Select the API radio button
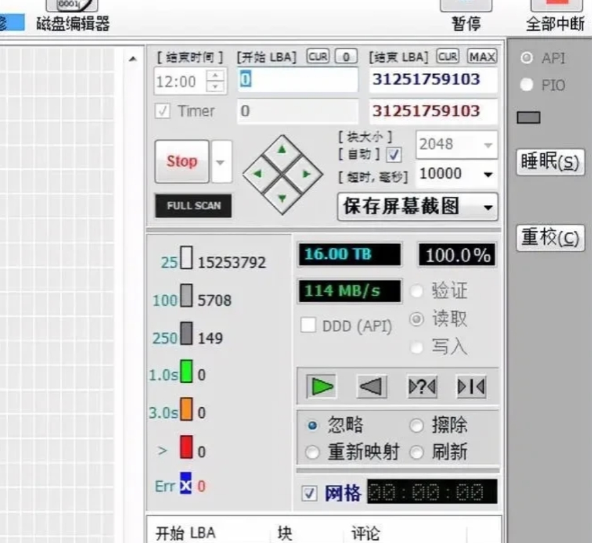The width and height of the screenshot is (592, 543). [x=526, y=58]
